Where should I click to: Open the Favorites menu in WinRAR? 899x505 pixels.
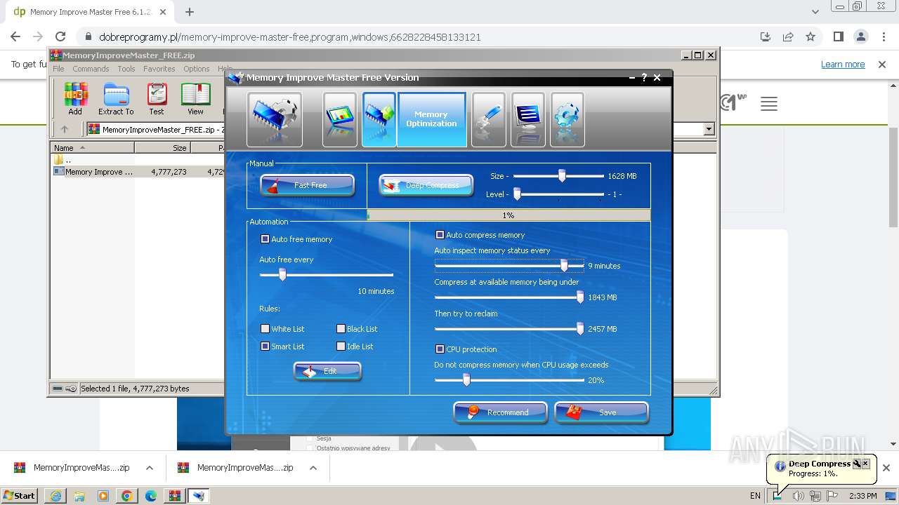(159, 69)
